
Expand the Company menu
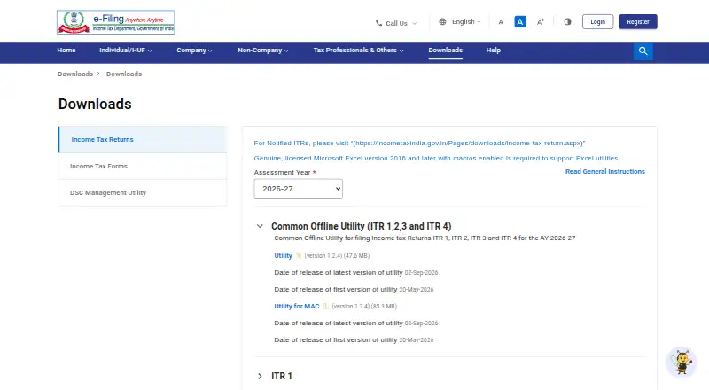click(x=194, y=51)
